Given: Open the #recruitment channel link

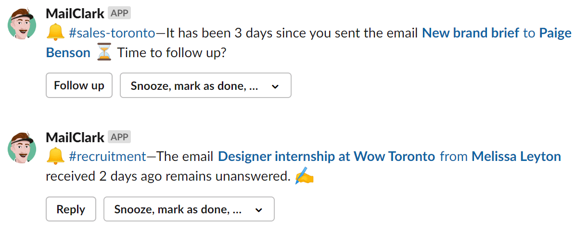Looking at the screenshot, I should (x=107, y=157).
